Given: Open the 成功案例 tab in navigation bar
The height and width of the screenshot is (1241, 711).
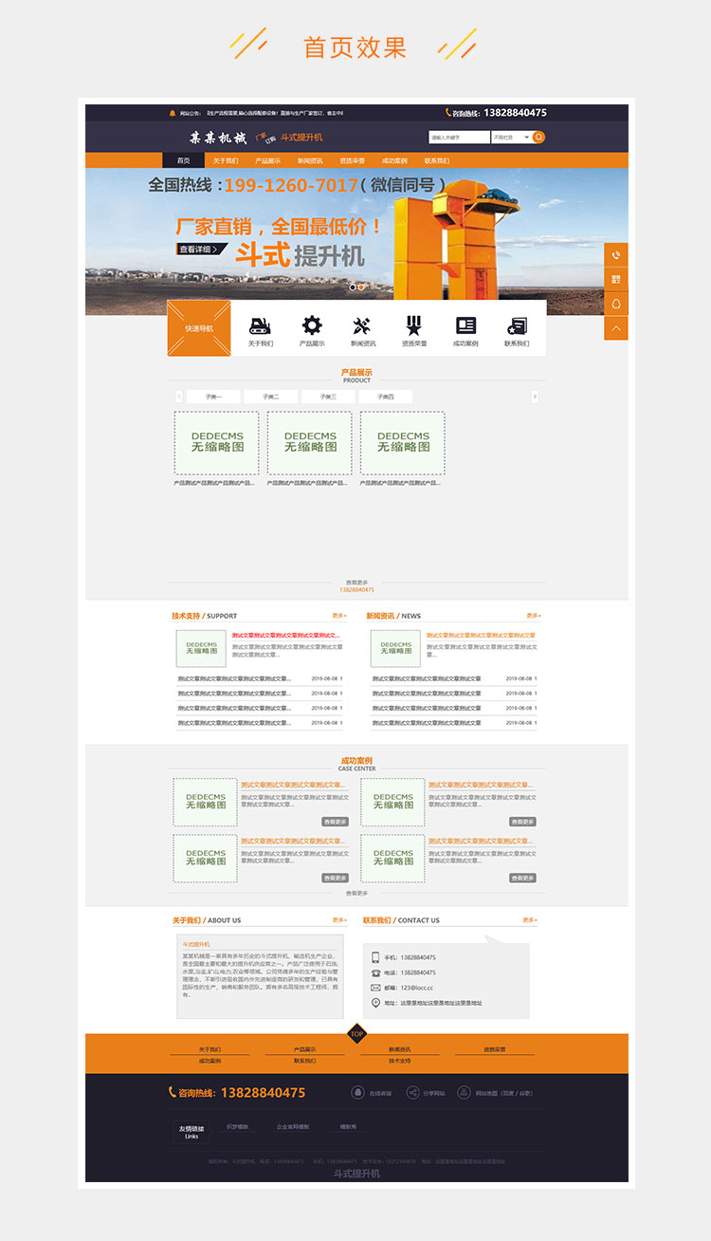Looking at the screenshot, I should coord(394,160).
